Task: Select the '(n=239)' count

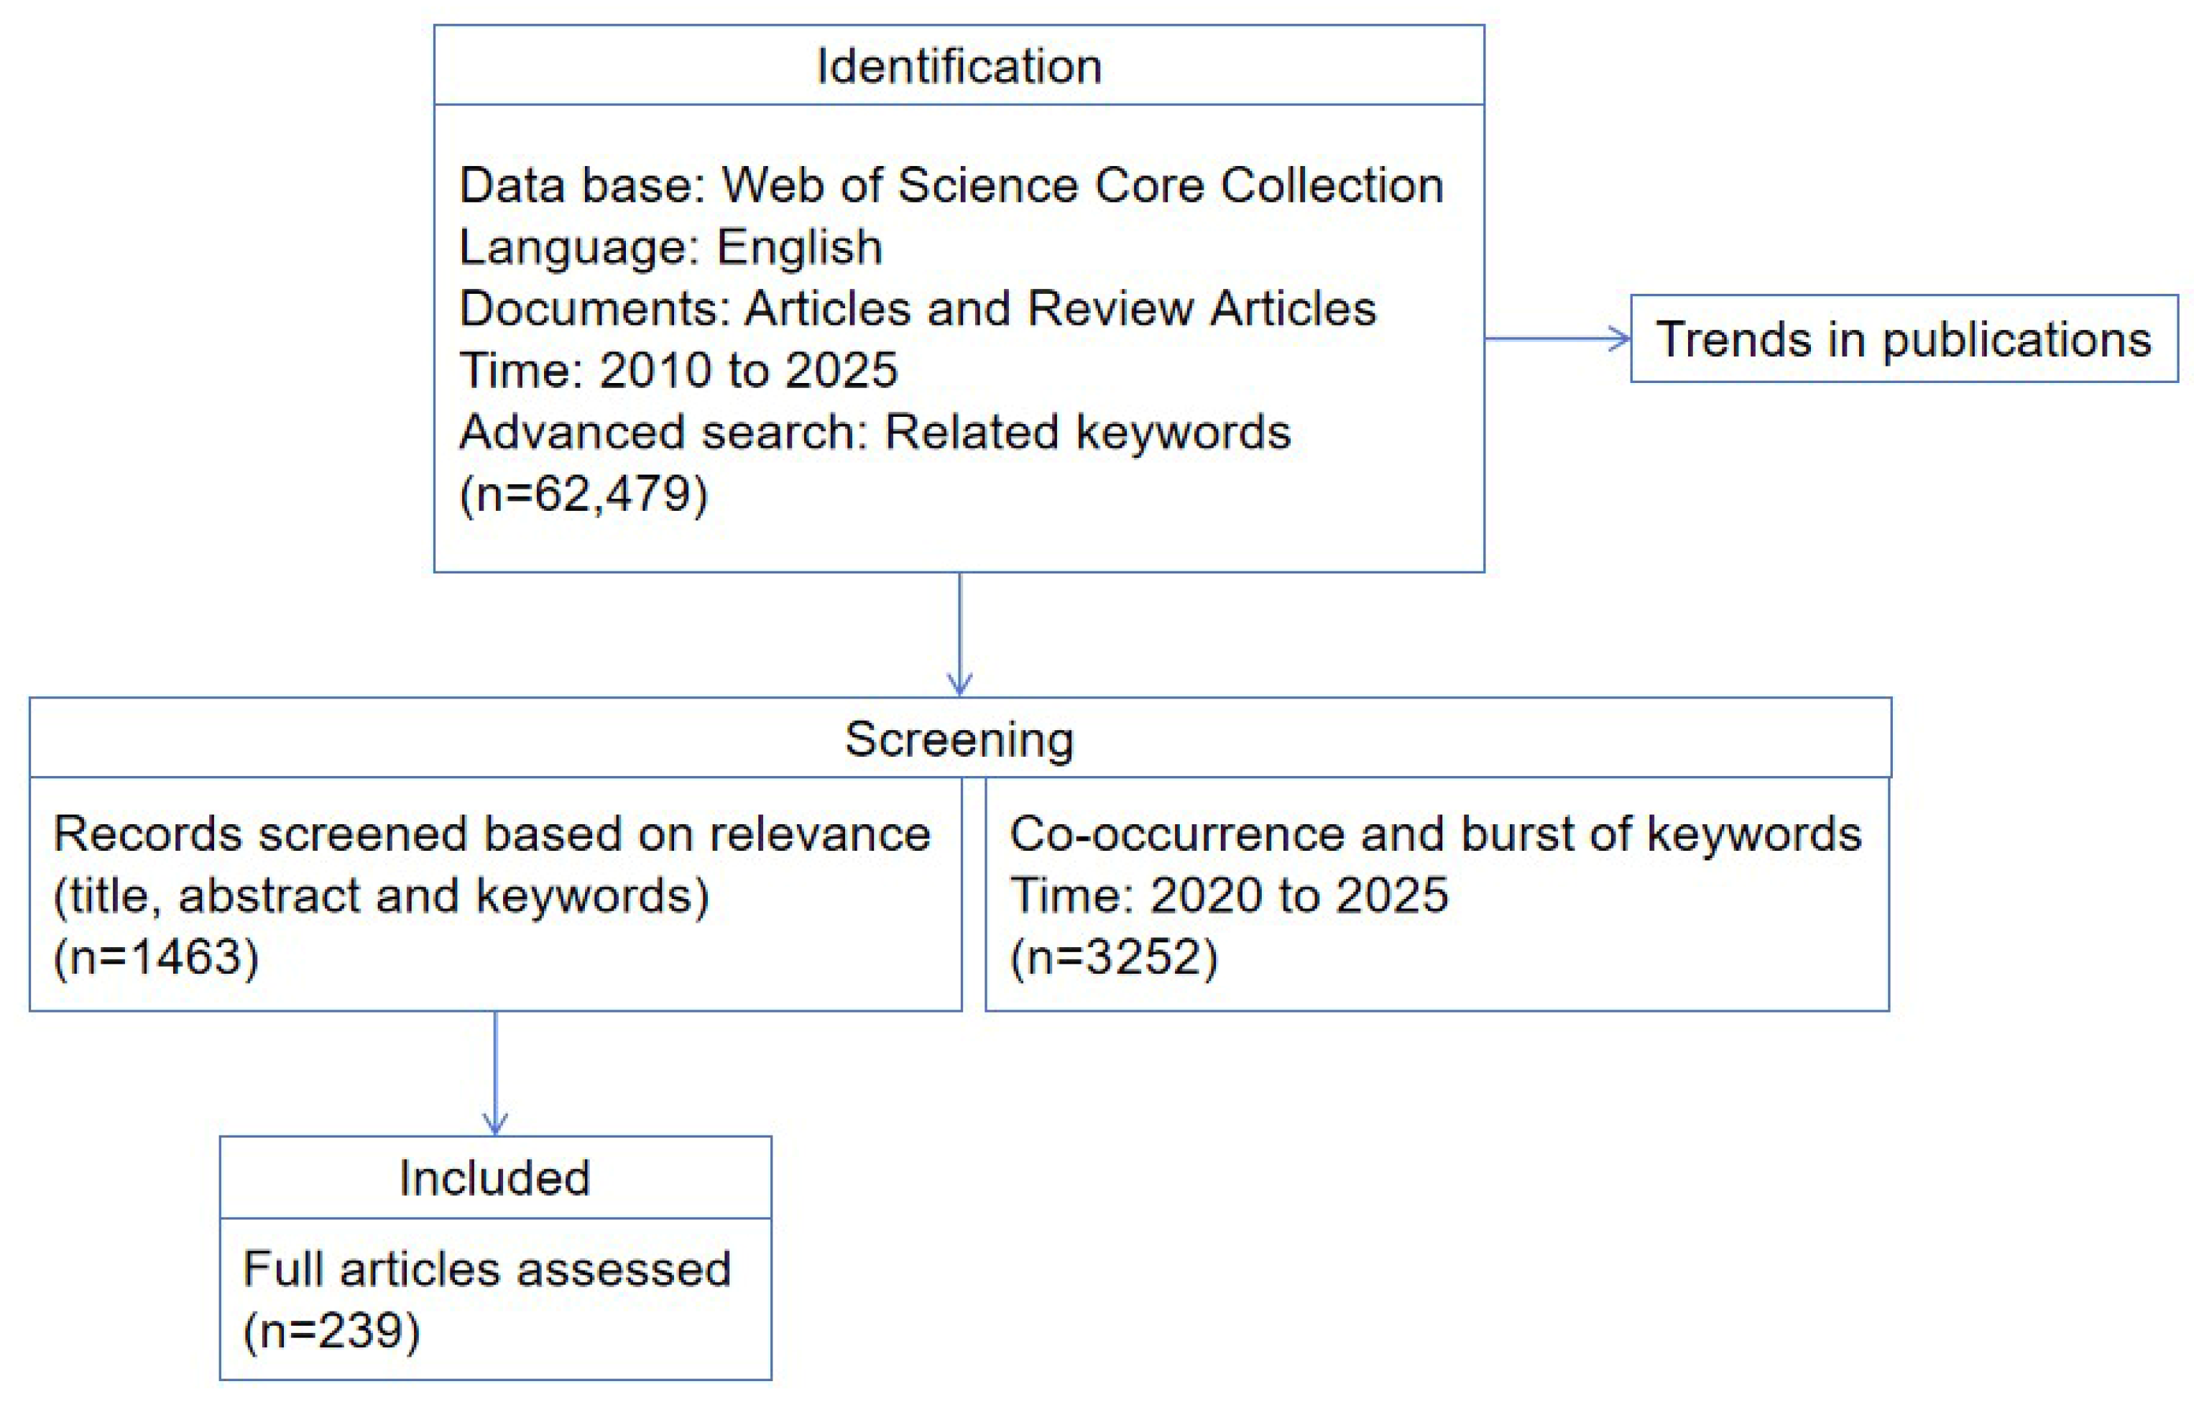Action: [331, 1332]
